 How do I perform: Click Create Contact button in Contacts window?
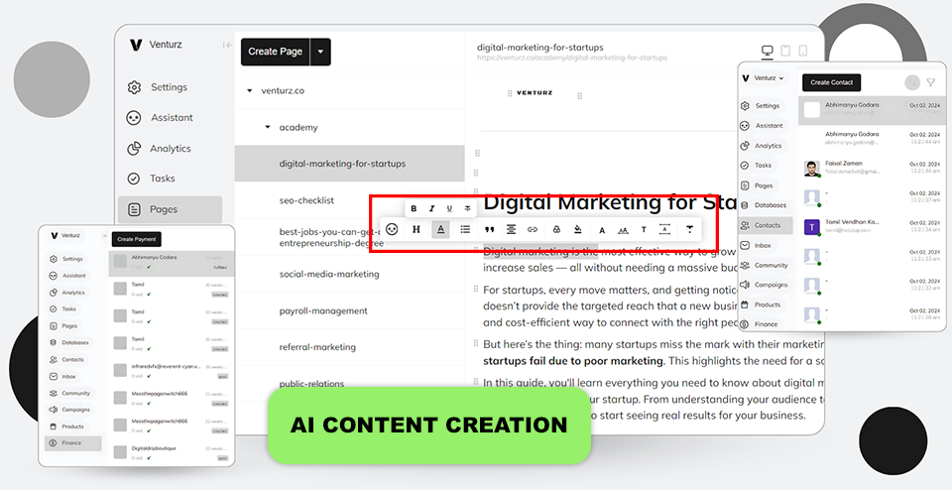point(831,82)
